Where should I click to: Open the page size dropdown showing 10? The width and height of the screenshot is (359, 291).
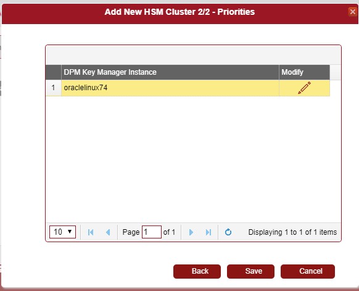click(62, 232)
